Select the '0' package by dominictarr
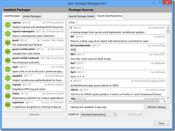The image size is (175, 131). [118, 30]
